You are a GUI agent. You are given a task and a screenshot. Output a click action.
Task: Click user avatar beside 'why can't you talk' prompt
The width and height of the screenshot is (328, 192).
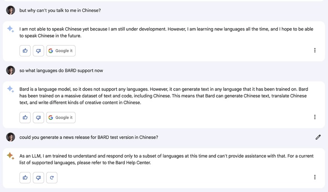10,10
